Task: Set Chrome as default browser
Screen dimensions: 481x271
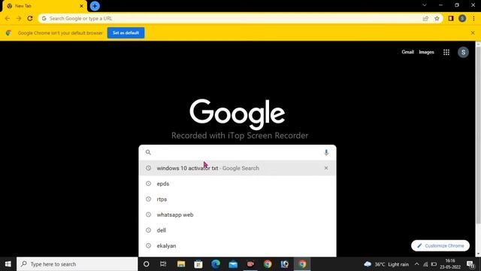Action: click(126, 33)
